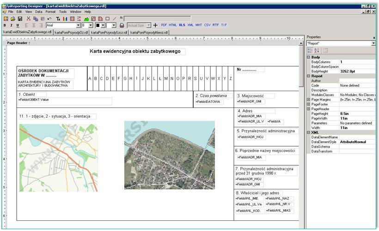Image resolution: width=379 pixels, height=231 pixels.
Task: Export report as PDF
Action: (164, 25)
